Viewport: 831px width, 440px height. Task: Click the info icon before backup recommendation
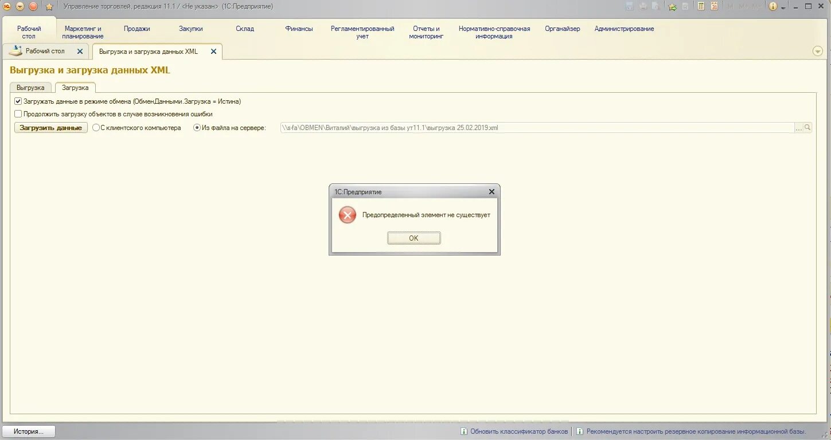pyautogui.click(x=580, y=431)
